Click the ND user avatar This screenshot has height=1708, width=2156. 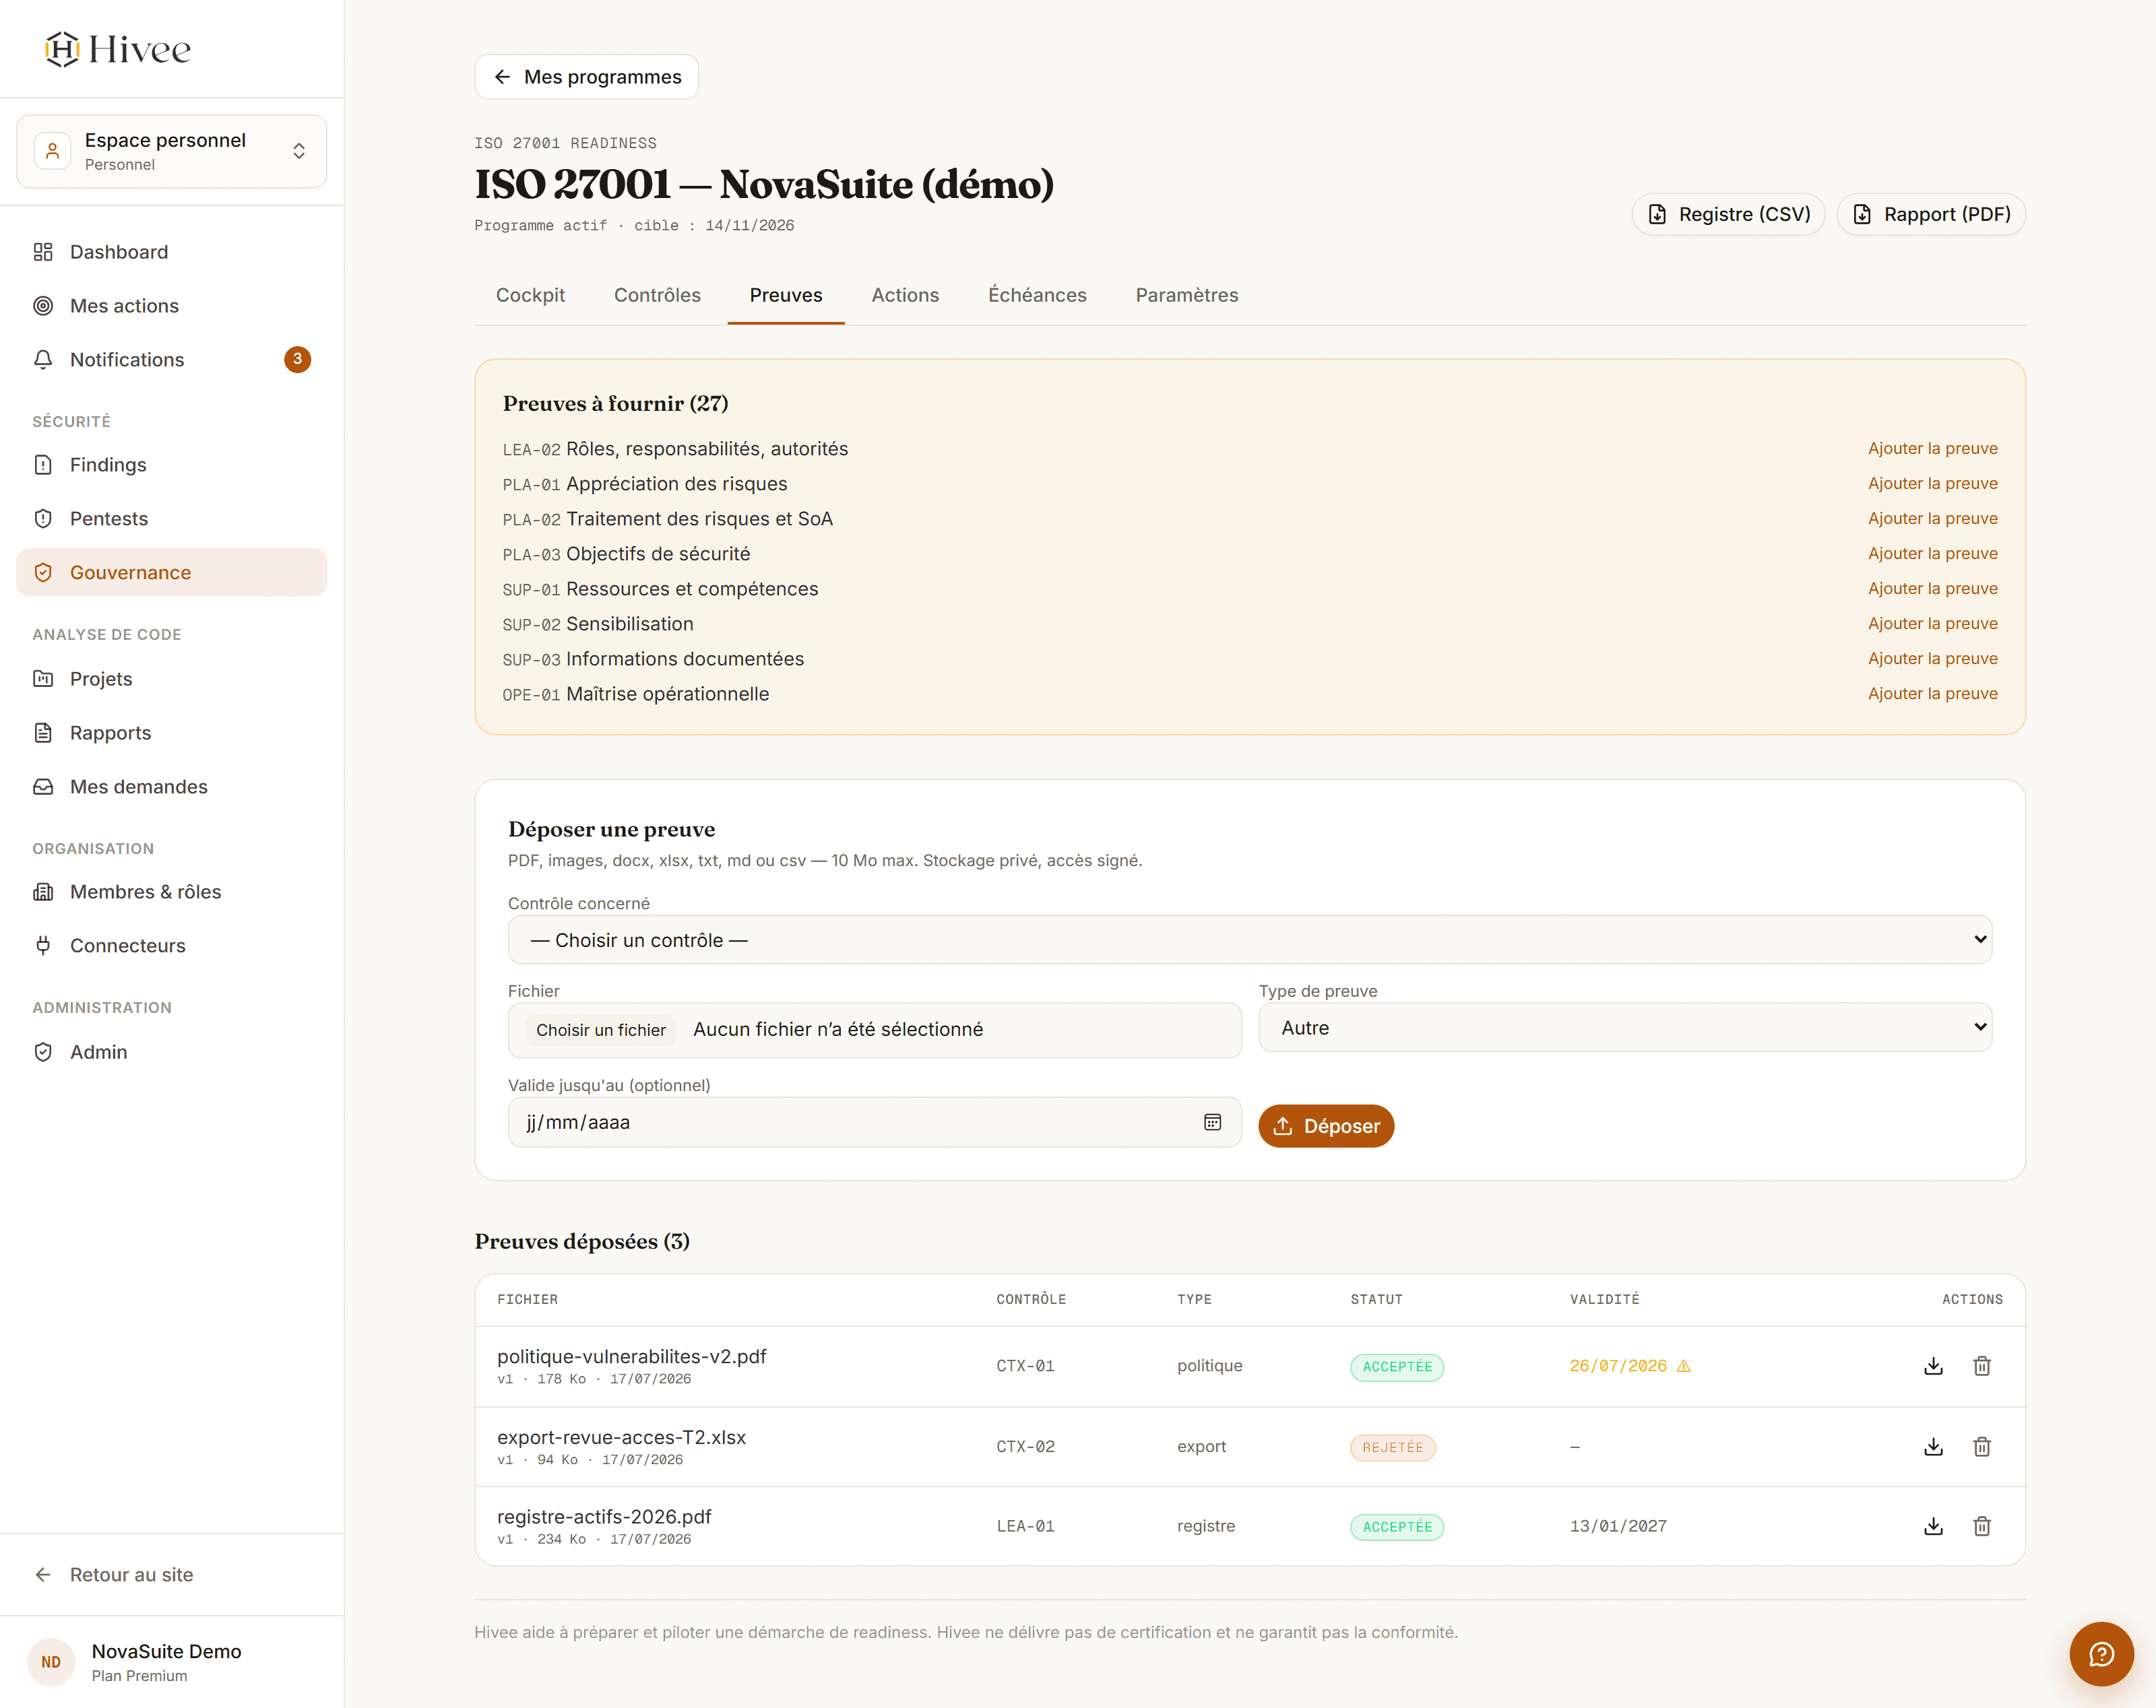[x=51, y=1662]
